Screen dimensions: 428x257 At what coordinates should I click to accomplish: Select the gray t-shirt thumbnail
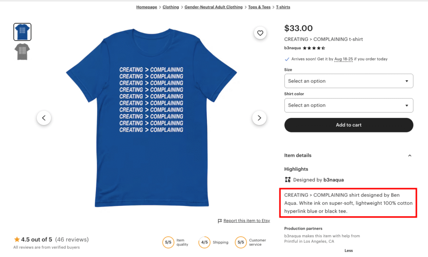coord(22,51)
